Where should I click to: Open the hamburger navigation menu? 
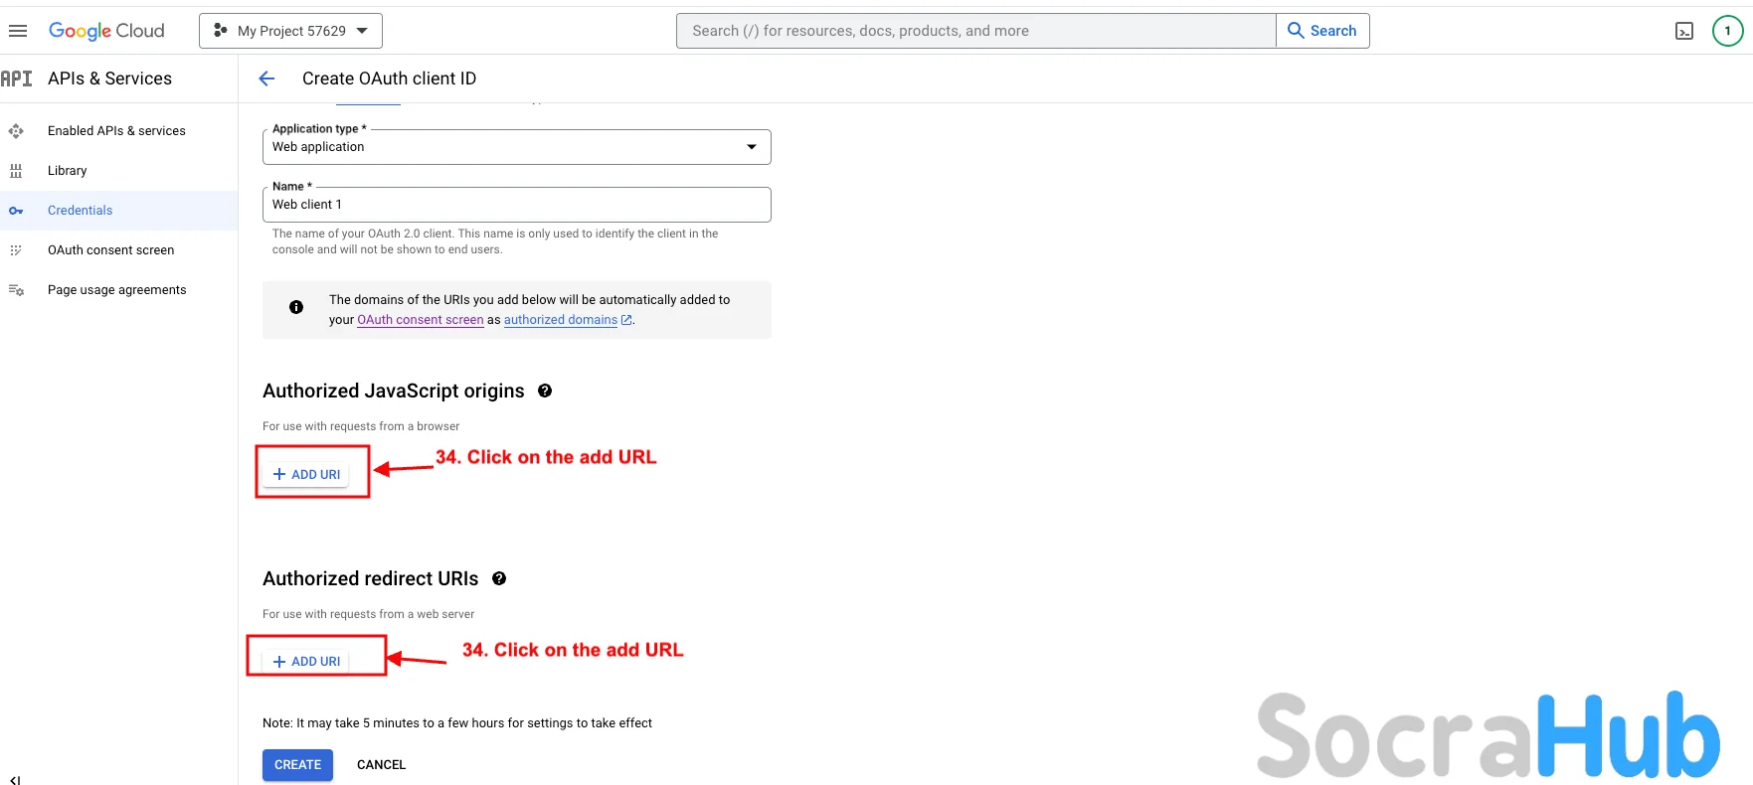pos(18,31)
